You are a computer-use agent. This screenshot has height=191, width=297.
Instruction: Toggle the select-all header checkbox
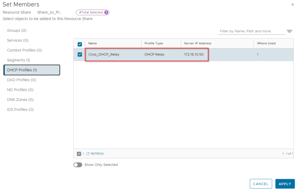point(80,44)
